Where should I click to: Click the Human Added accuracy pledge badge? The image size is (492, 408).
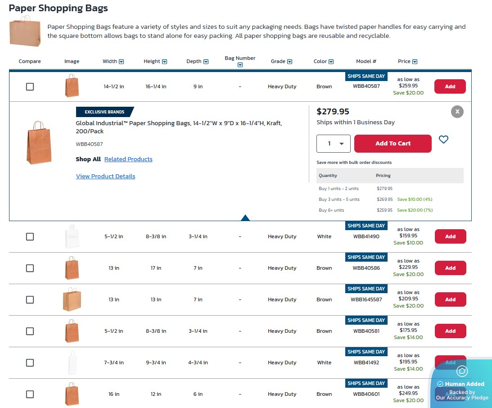[462, 384]
